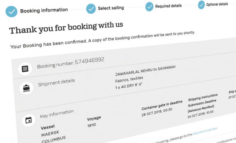Open the Required details step

(168, 6)
